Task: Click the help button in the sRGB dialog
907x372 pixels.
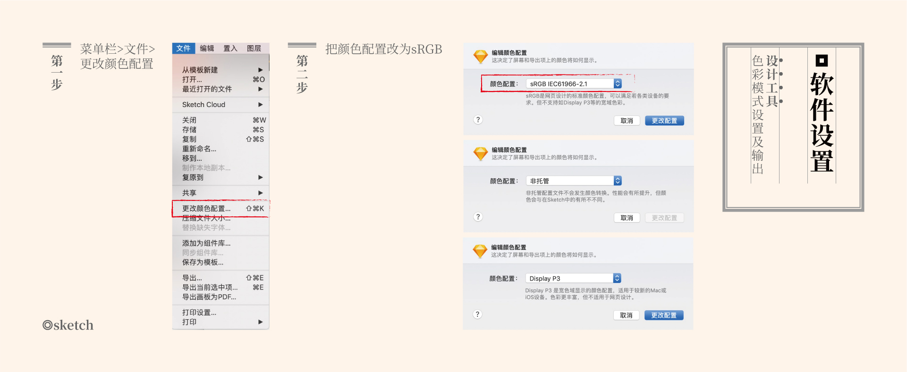Action: point(478,120)
